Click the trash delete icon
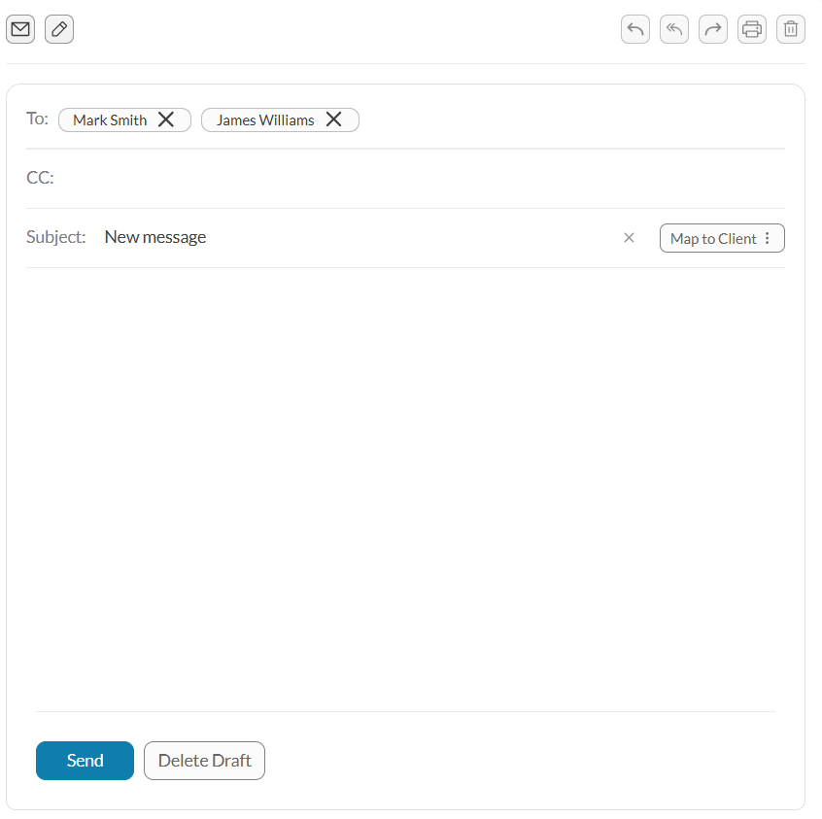Image resolution: width=822 pixels, height=819 pixels. click(791, 29)
